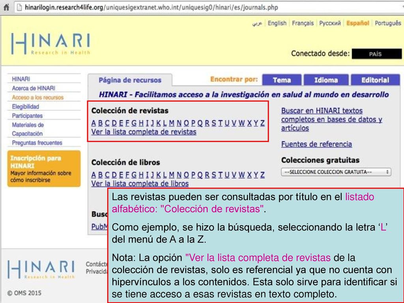The image size is (404, 303).
Task: Select letter N in Colección de libros
Action: (x=179, y=175)
